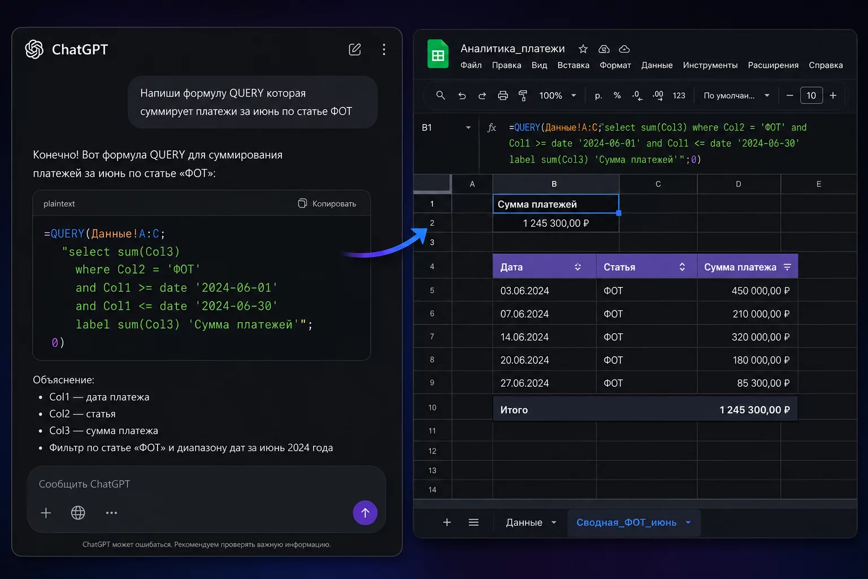Open the Сводная_ФОТ_июнь tab dropdown arrow
Viewport: 868px width, 579px height.
(688, 522)
